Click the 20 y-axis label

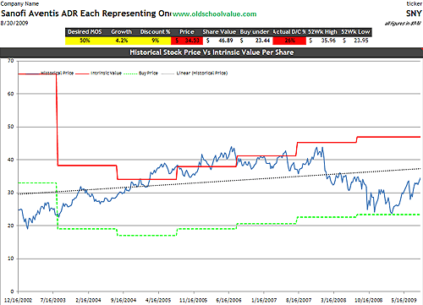10,226
